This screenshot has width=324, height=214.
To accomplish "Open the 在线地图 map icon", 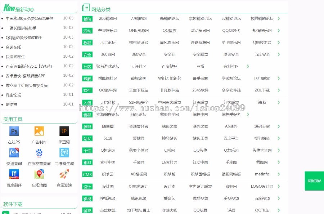I will point(39,174).
